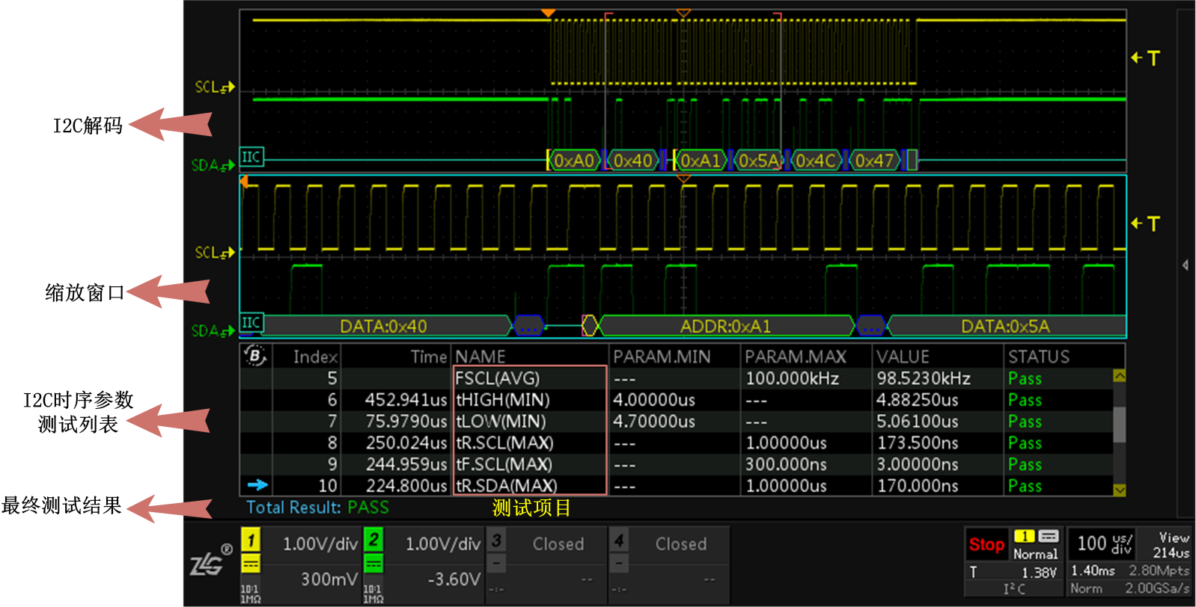Click the circular B icon in table header
1196x607 pixels.
point(255,355)
